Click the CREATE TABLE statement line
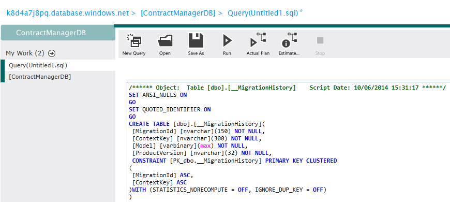The image size is (450, 202). tap(198, 124)
